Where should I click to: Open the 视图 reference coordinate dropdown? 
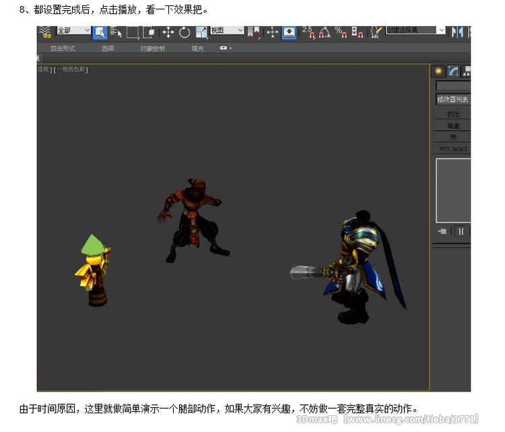point(227,30)
